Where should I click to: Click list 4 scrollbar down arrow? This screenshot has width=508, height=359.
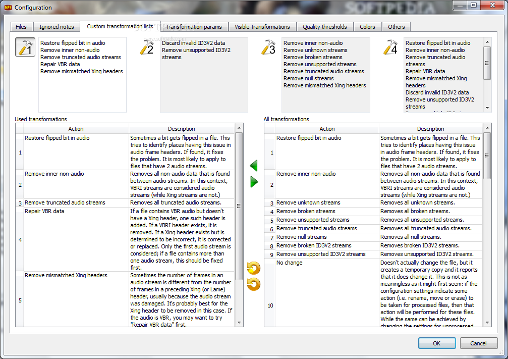pyautogui.click(x=487, y=108)
